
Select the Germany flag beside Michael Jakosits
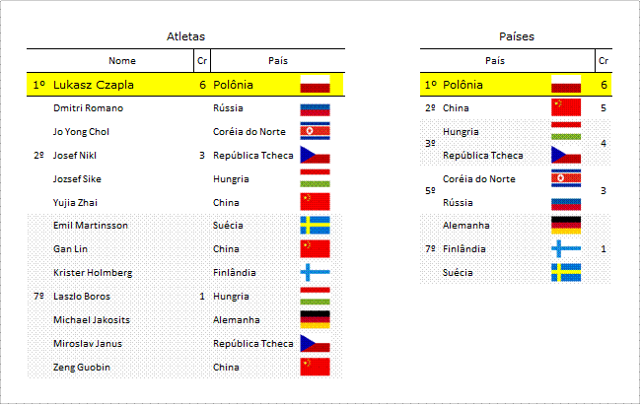pos(316,319)
